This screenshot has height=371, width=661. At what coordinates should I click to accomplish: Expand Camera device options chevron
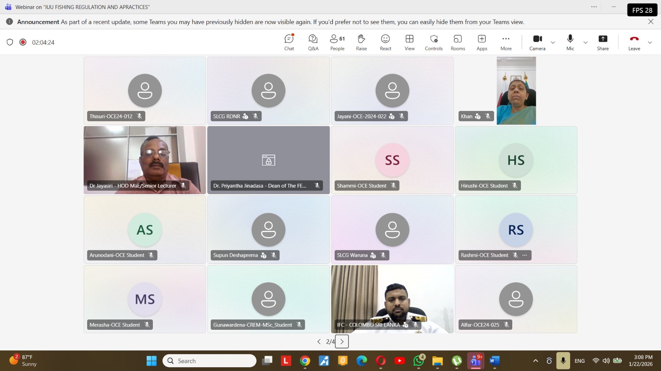pos(553,42)
